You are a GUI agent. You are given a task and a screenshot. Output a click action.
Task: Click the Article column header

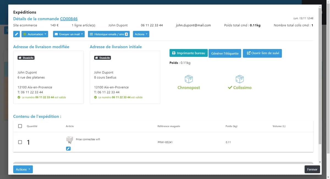(x=70, y=126)
